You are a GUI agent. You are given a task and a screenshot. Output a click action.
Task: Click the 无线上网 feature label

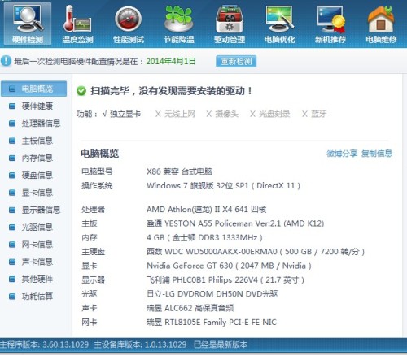[180, 114]
